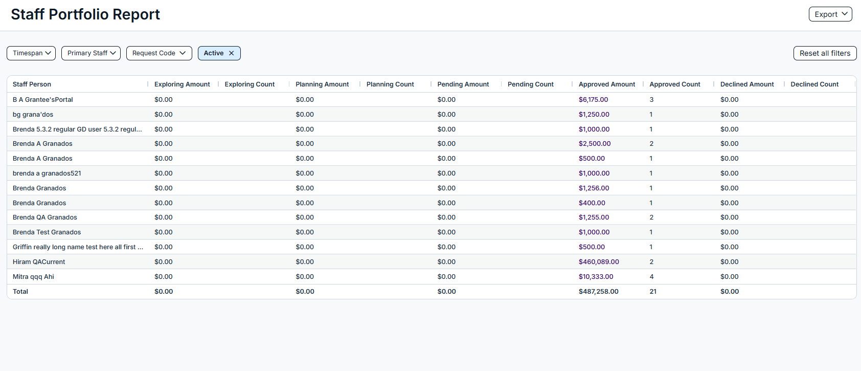The image size is (861, 371).
Task: Open the Export dropdown
Action: [x=830, y=14]
